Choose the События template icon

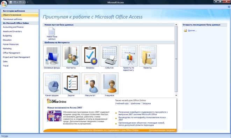point(109,56)
